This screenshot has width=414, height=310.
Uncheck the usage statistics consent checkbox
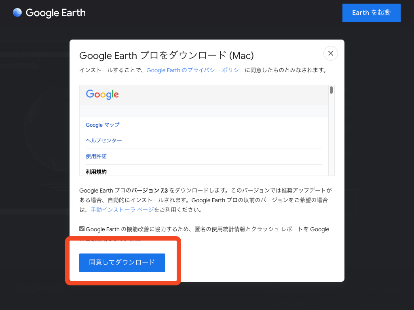[x=82, y=228]
